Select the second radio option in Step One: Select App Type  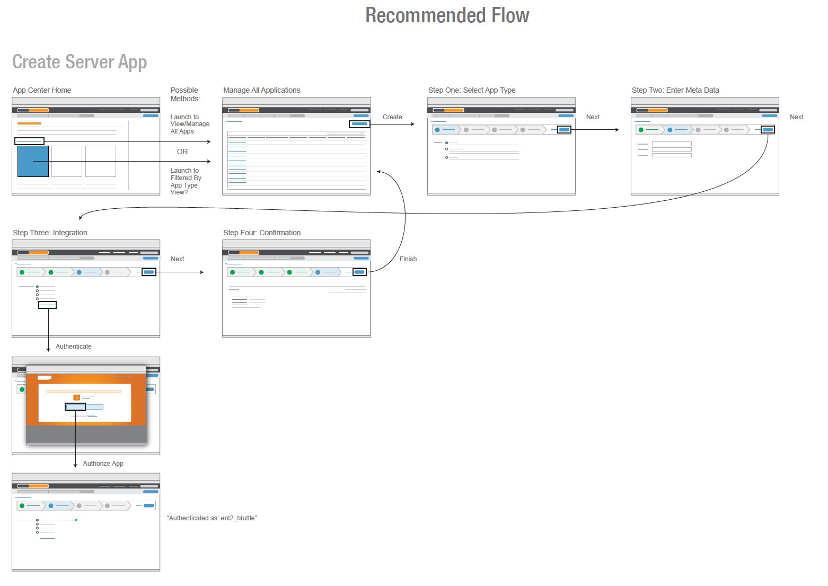pyautogui.click(x=446, y=149)
